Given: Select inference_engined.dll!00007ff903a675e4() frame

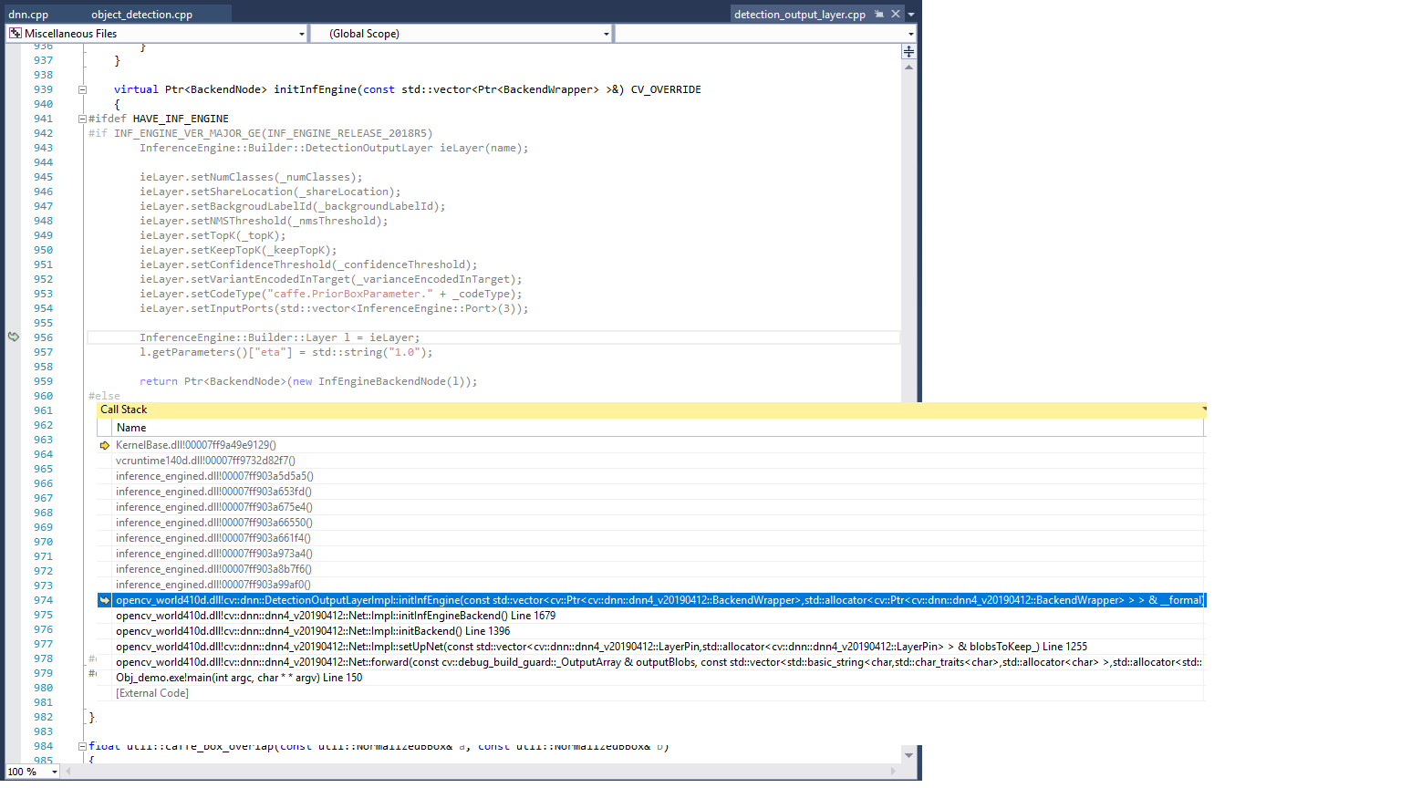Looking at the screenshot, I should (x=214, y=507).
